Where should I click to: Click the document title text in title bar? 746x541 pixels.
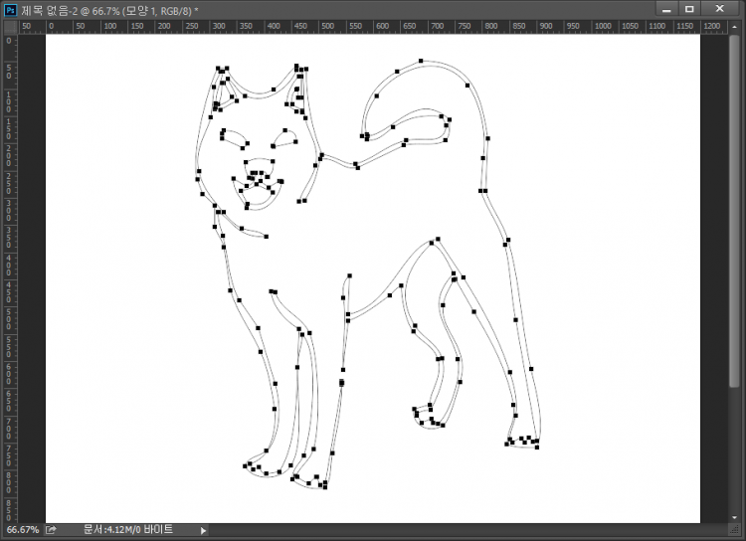109,9
